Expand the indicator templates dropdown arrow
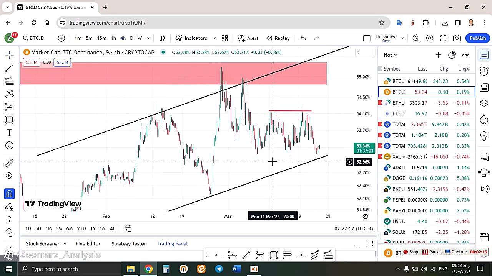 tap(214, 38)
